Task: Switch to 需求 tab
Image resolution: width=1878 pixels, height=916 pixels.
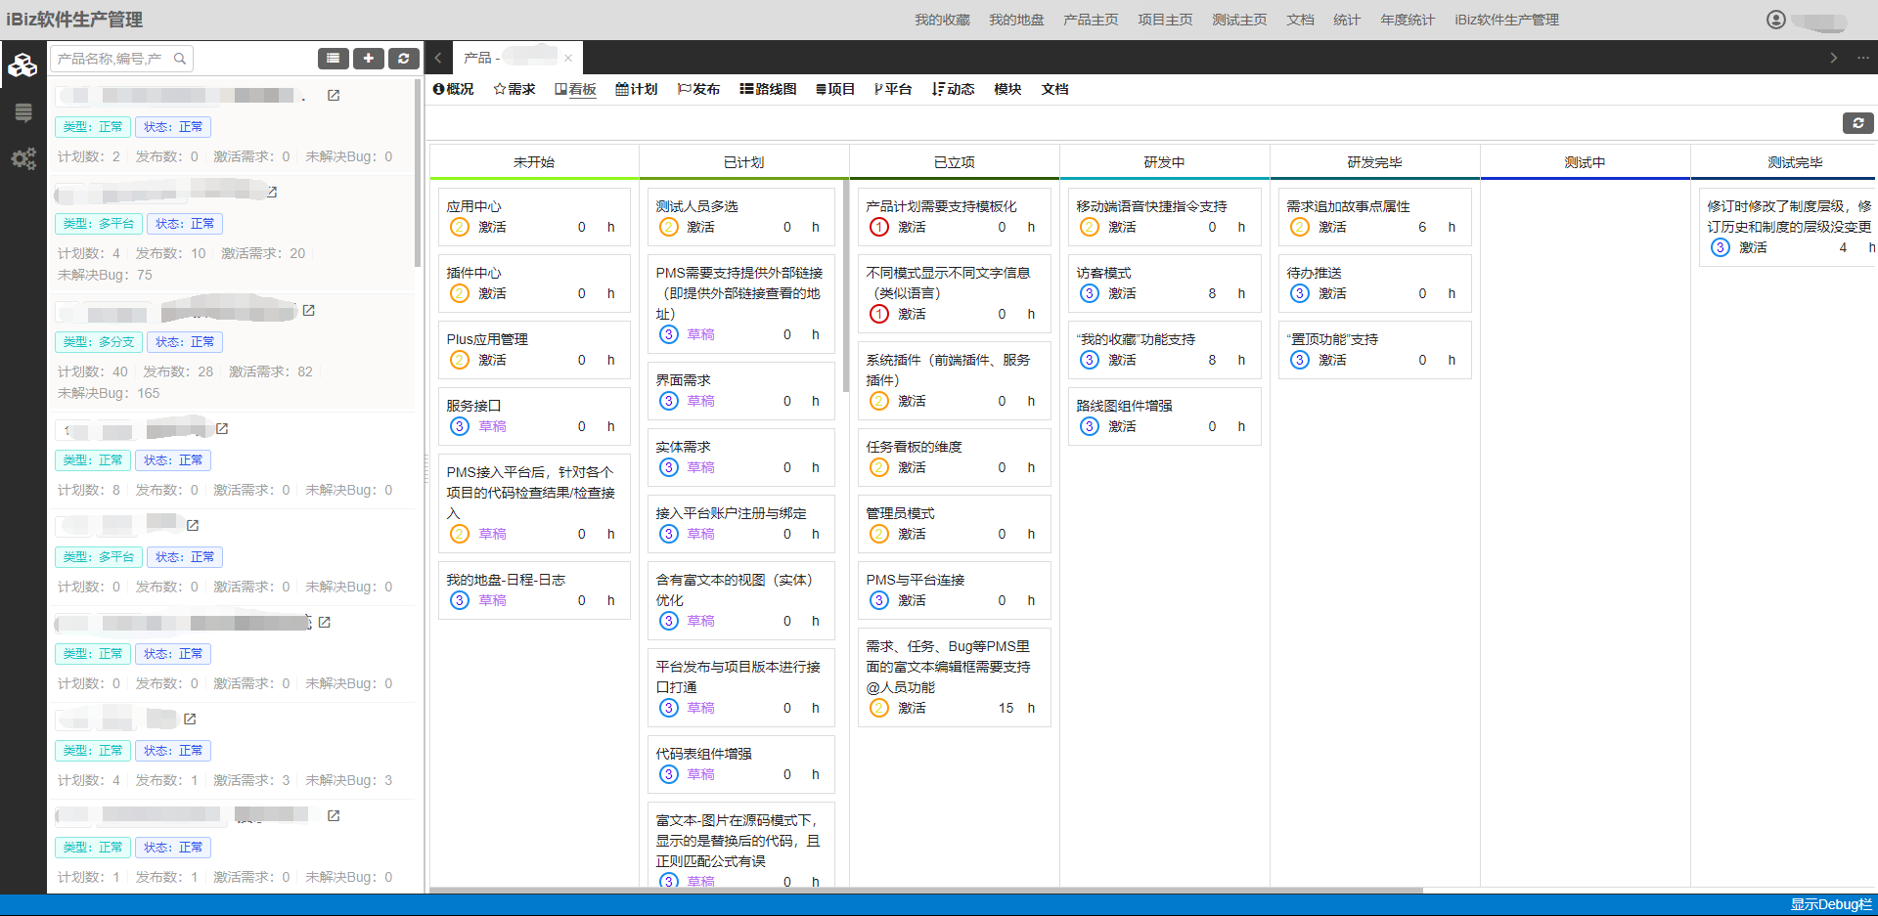Action: [514, 89]
